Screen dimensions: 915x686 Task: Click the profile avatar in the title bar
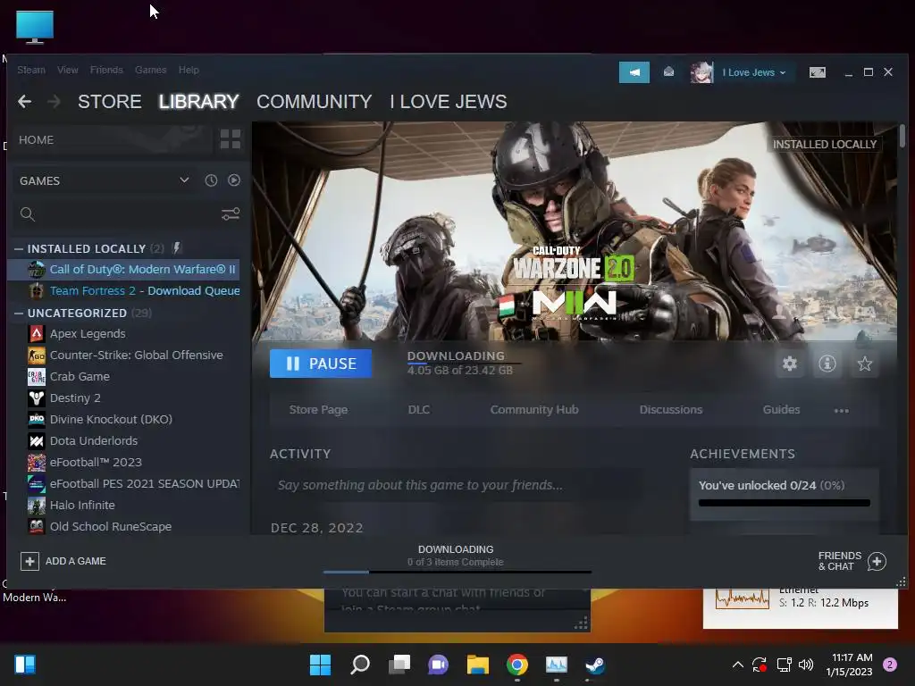click(701, 72)
